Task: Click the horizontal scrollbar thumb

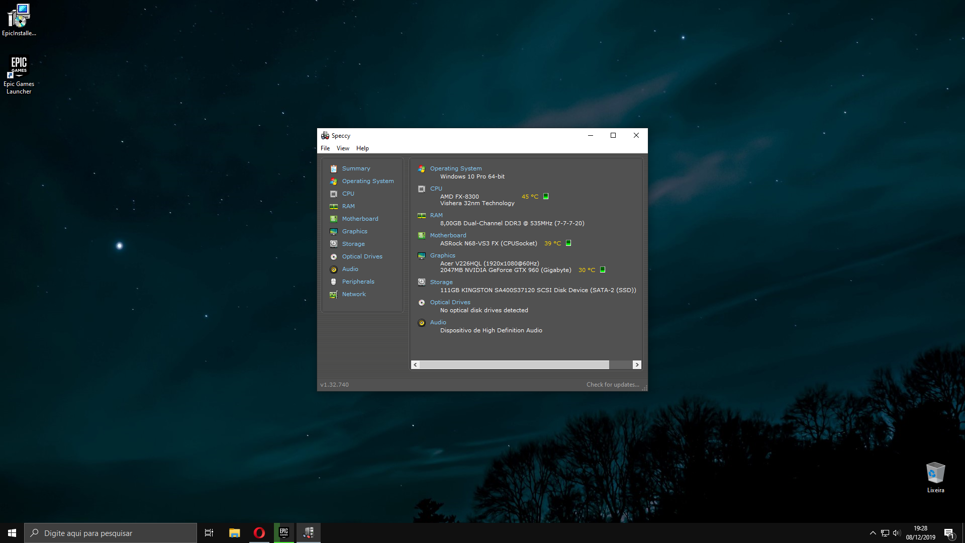Action: coord(514,365)
